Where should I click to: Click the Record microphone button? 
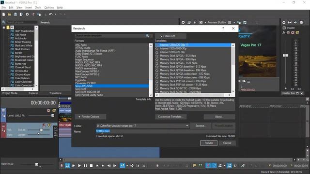62,165
